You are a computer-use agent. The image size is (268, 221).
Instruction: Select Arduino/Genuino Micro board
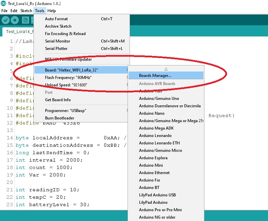coord(166,150)
